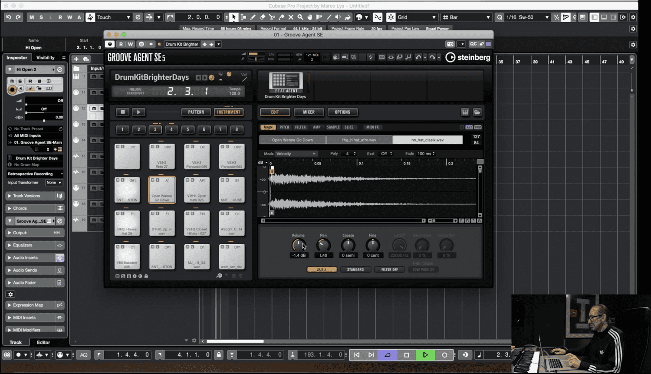Viewport: 651px width, 374px height.
Task: Click the Redo arrow in Cubase toolbar
Action: click(18, 17)
